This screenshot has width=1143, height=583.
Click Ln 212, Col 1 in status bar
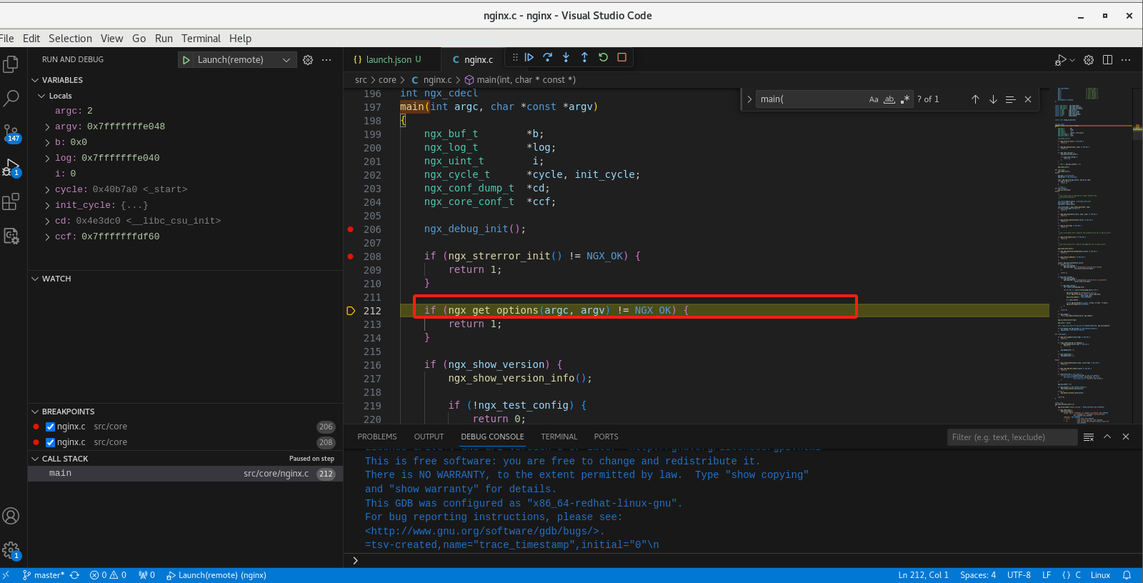923,575
